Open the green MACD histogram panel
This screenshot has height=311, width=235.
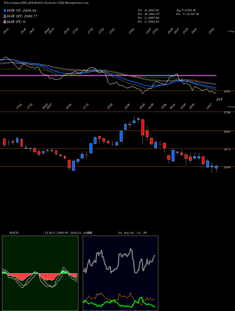click(40, 273)
